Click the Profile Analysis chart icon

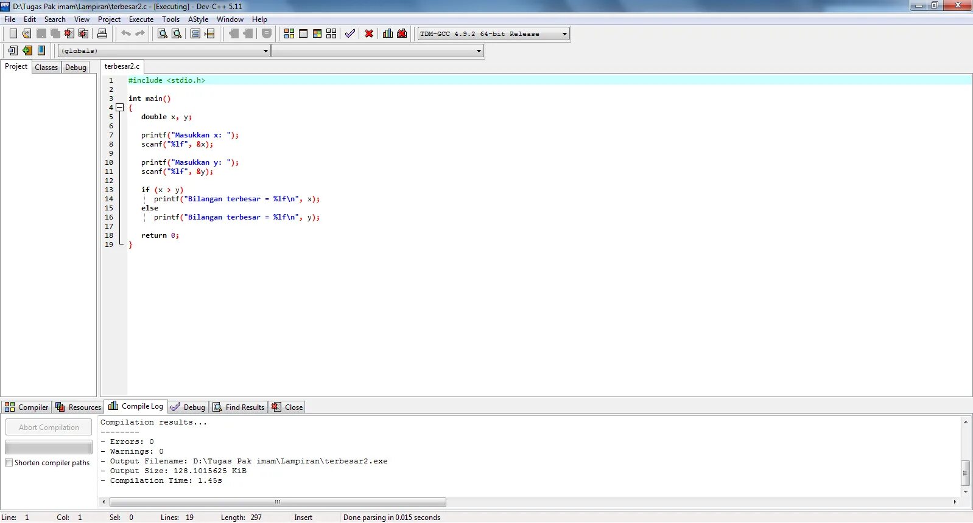[x=388, y=33]
